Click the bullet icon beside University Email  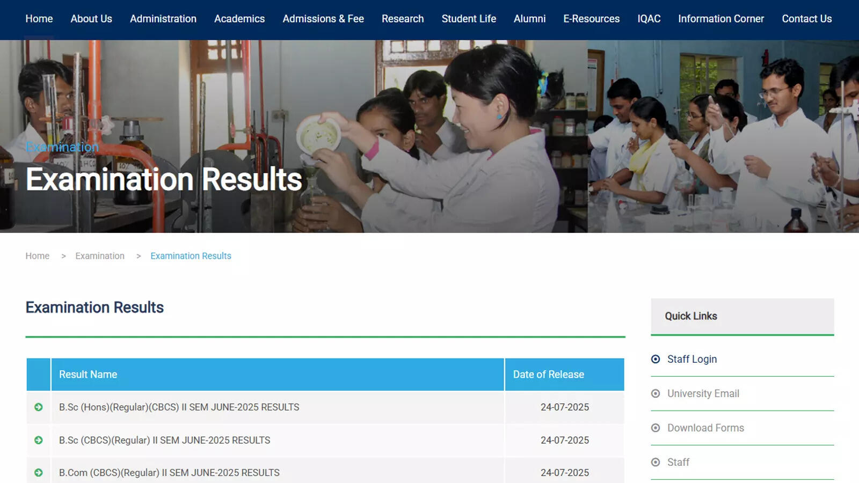pyautogui.click(x=656, y=393)
